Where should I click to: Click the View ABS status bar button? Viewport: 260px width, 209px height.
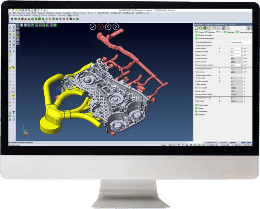223,142
